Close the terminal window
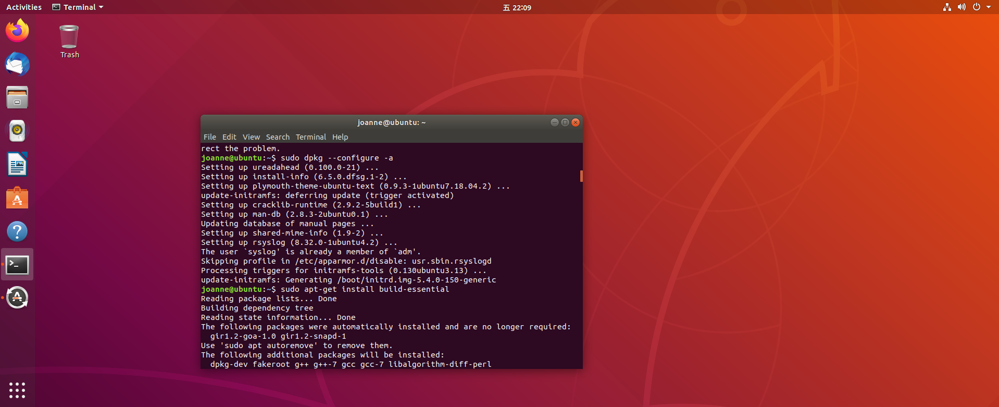The image size is (999, 407). click(x=576, y=122)
